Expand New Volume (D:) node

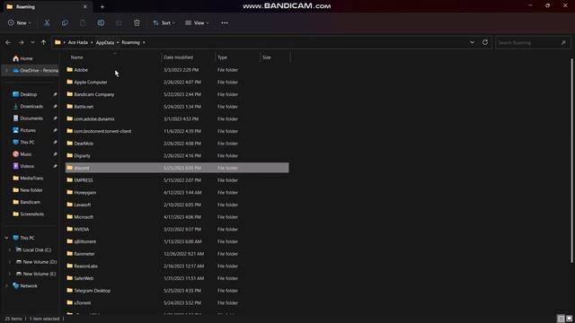click(10, 262)
